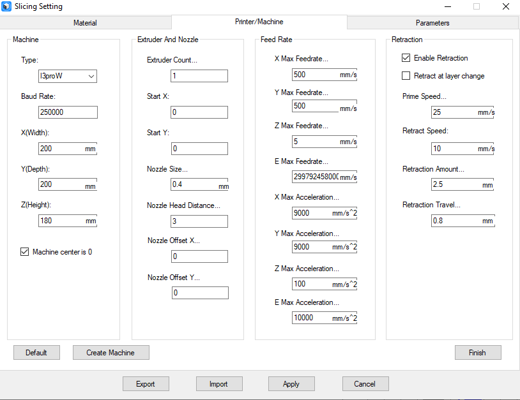Select the Printer/Machine tab
Screen dimensions: 520x400
coord(259,22)
